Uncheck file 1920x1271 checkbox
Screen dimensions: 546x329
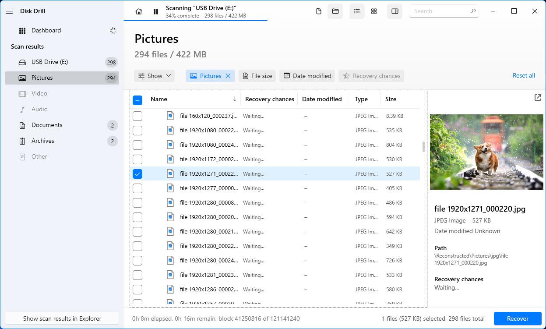coord(137,174)
